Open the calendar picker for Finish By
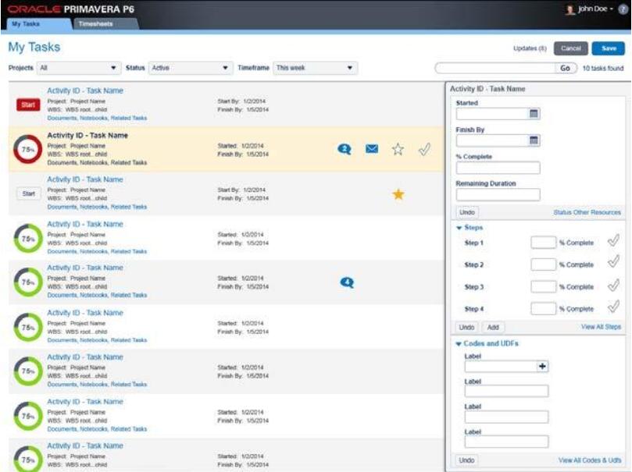632x472 pixels. pos(534,141)
